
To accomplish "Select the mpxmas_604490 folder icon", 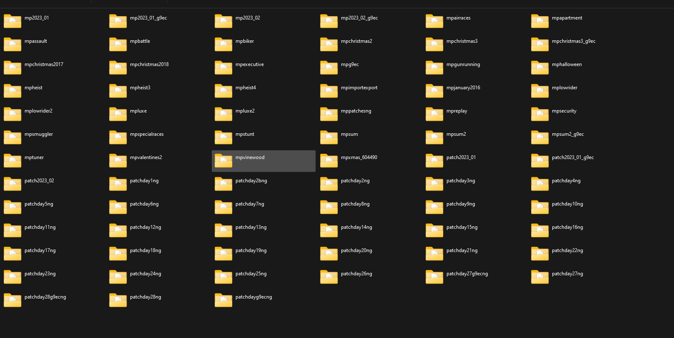I will [329, 161].
